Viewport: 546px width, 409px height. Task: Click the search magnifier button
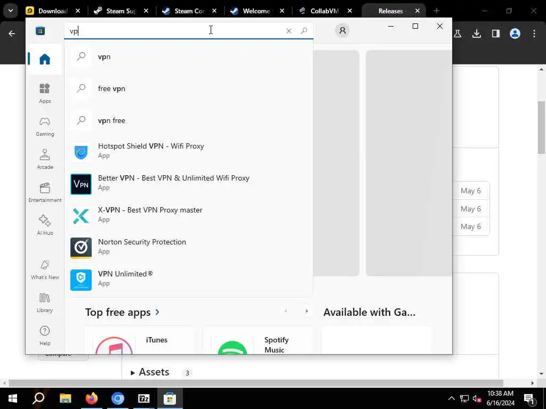(x=304, y=31)
